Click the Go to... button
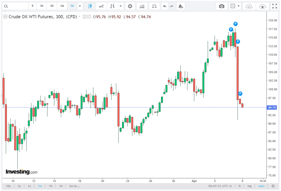Screen dimensions: 281x191 point(75,186)
